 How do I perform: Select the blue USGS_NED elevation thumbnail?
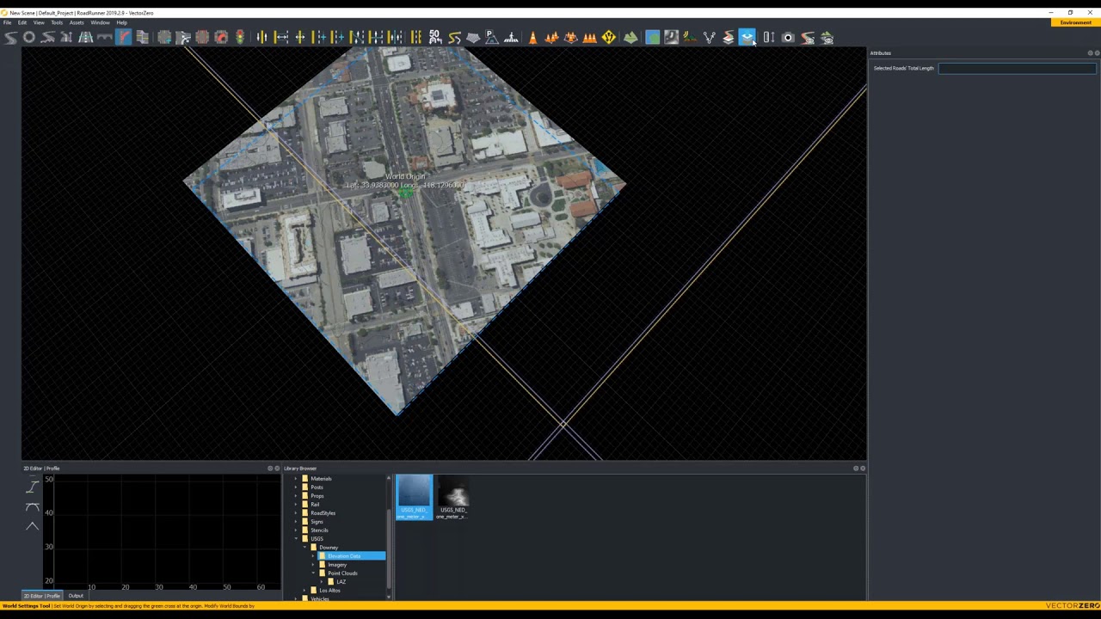pyautogui.click(x=414, y=497)
